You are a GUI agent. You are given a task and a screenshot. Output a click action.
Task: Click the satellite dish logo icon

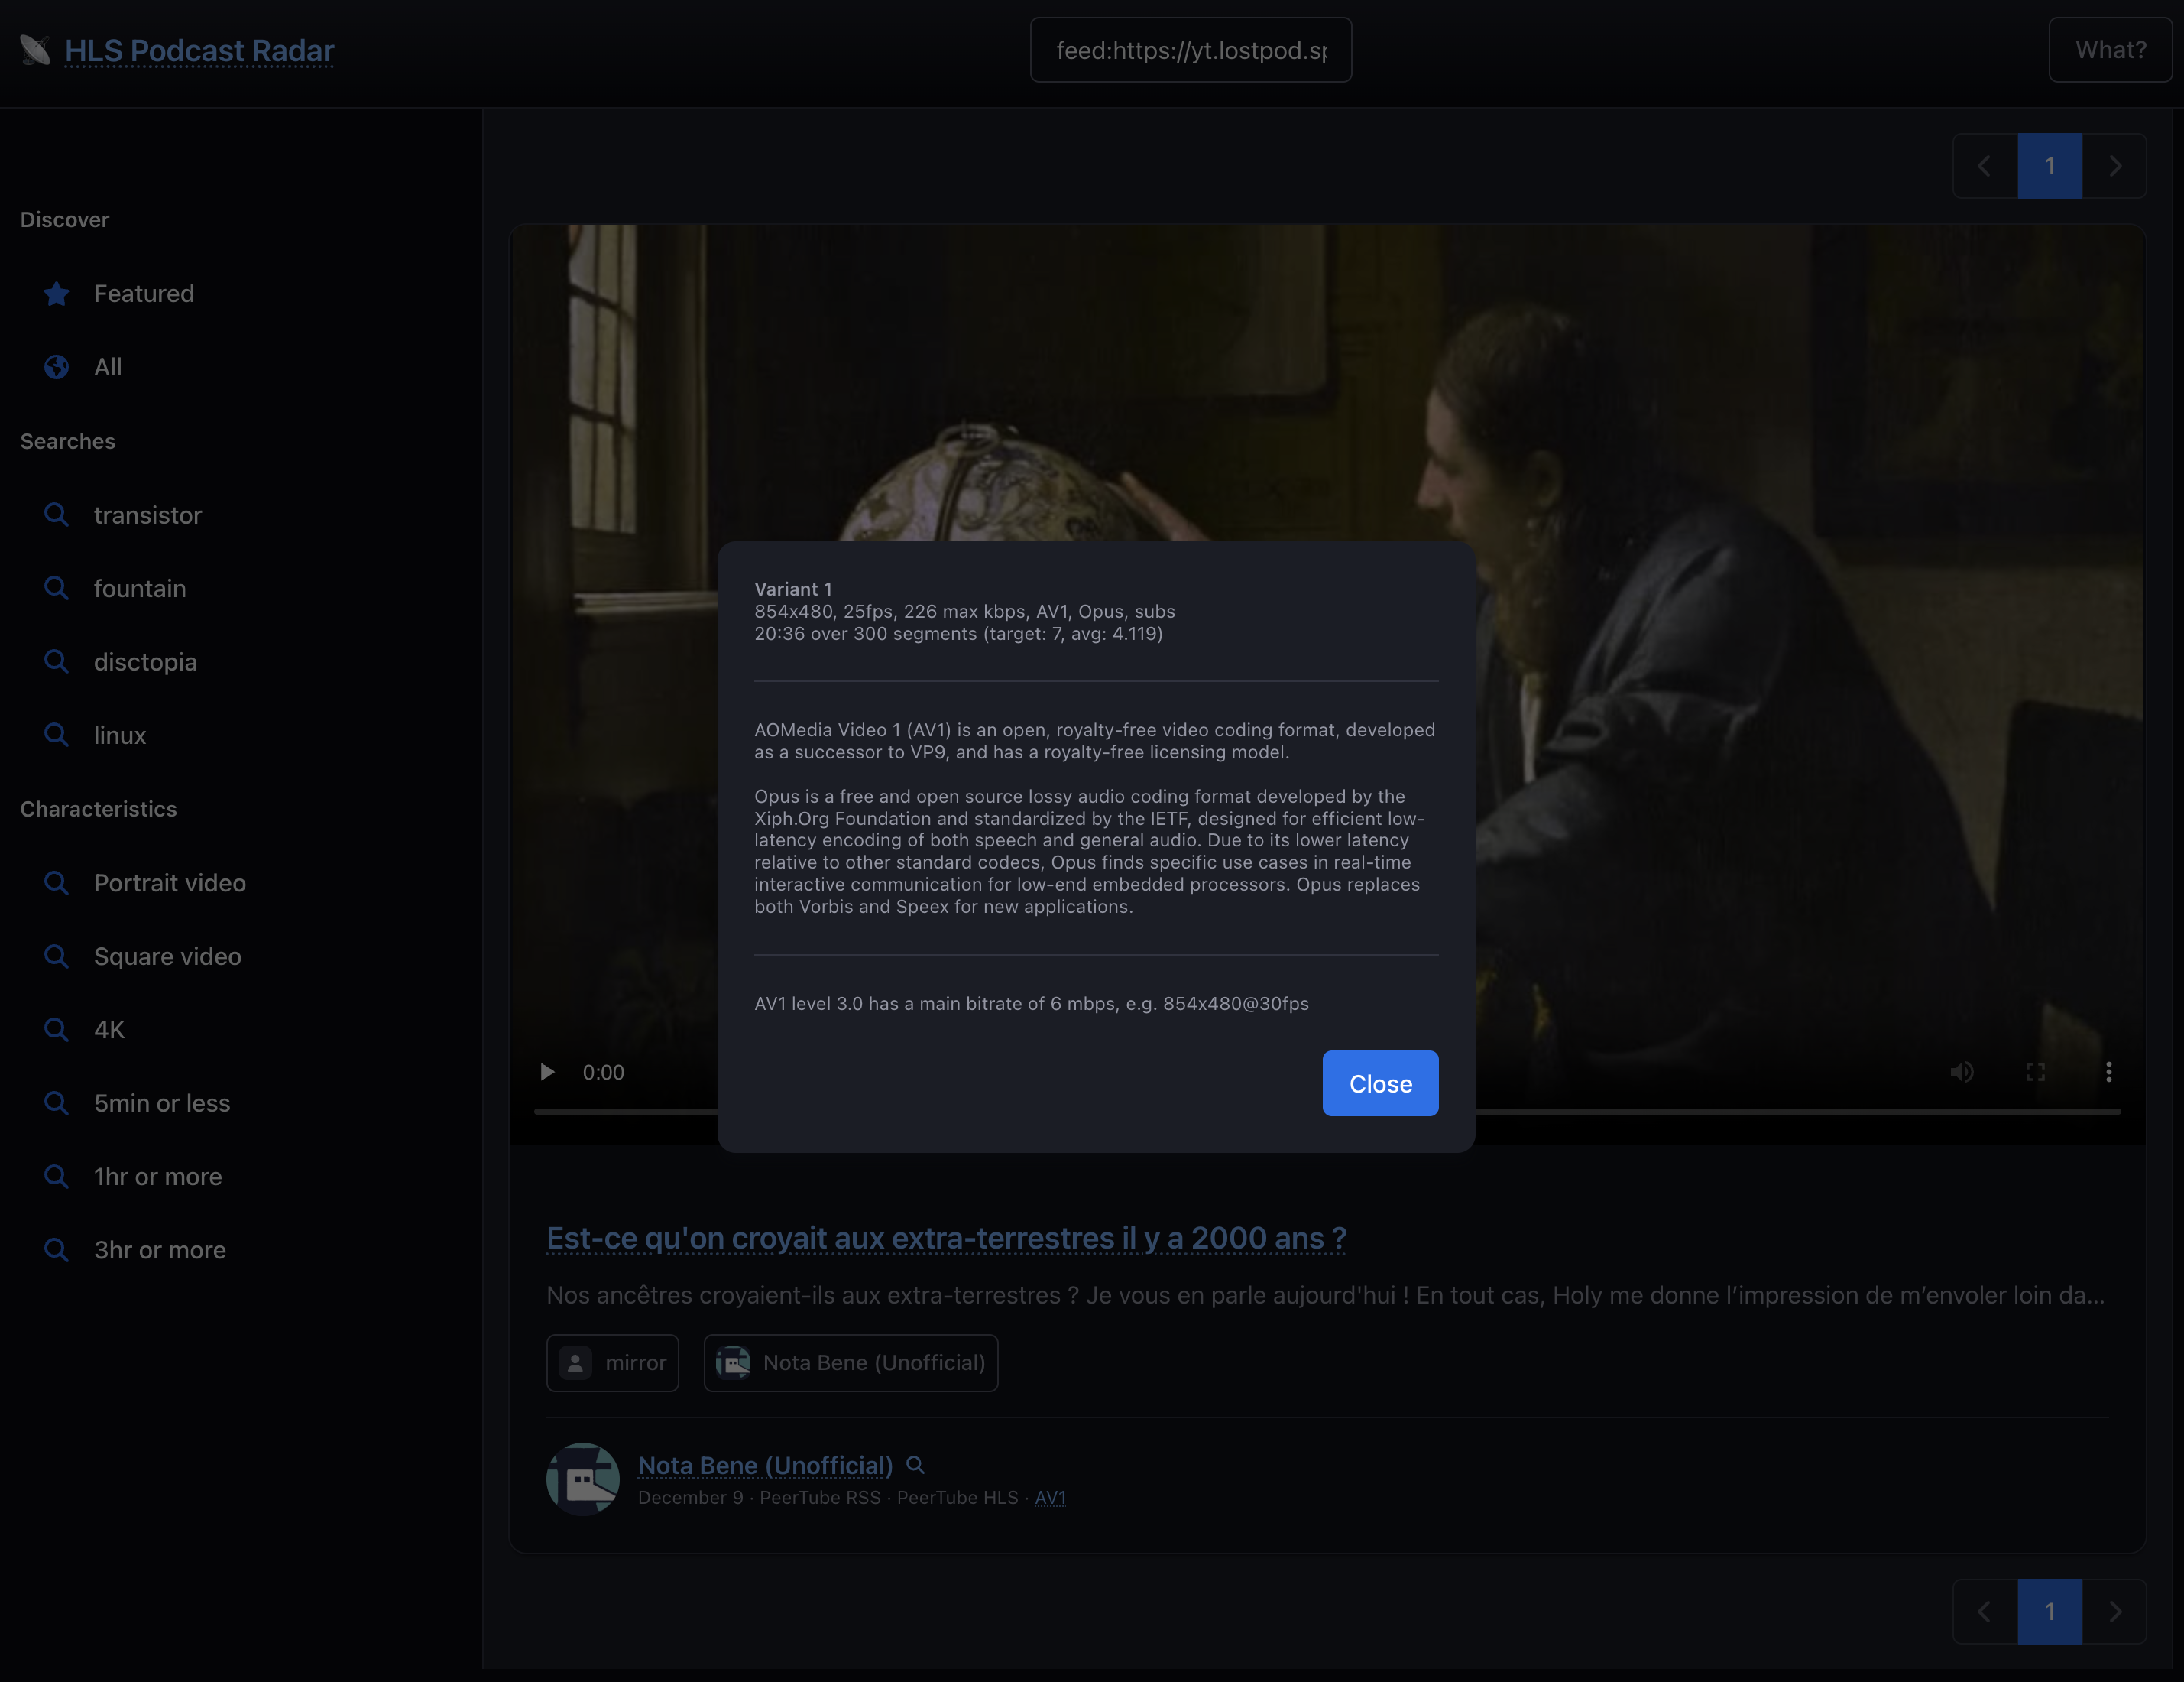[35, 50]
